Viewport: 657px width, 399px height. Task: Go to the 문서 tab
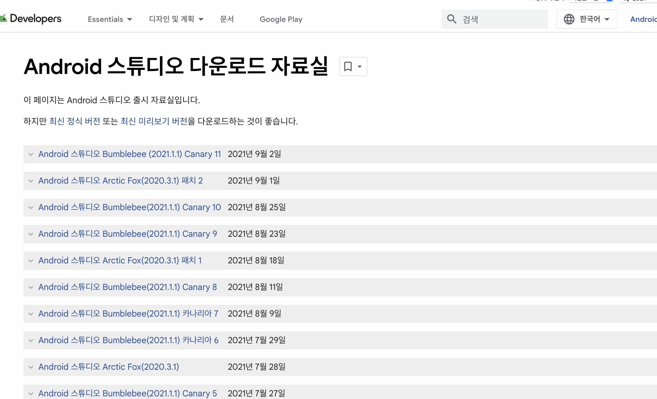[227, 19]
